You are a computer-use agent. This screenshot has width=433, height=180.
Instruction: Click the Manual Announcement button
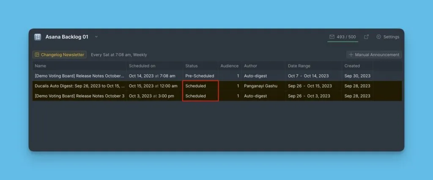pos(374,55)
